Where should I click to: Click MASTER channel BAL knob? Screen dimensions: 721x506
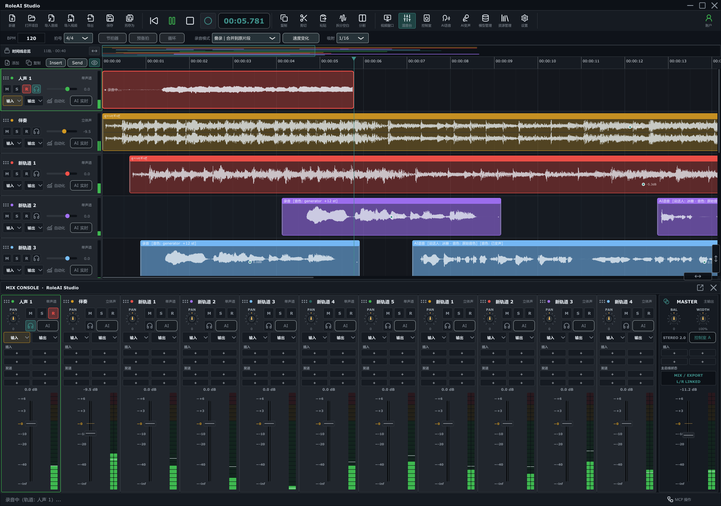point(674,319)
